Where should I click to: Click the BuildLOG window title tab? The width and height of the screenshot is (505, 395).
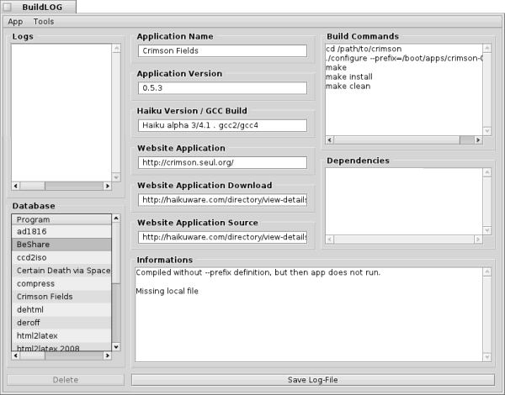pyautogui.click(x=40, y=7)
